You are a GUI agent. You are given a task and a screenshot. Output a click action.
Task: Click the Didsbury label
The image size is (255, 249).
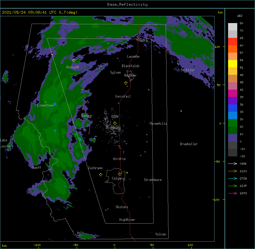pos(113,127)
